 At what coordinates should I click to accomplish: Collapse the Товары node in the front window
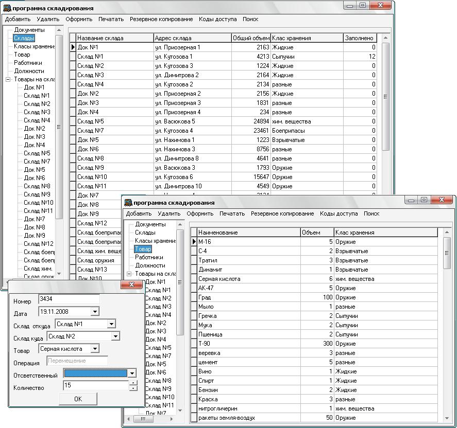pyautogui.click(x=129, y=274)
